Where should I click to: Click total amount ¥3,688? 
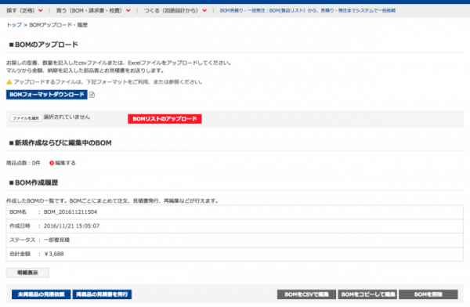tap(54, 254)
